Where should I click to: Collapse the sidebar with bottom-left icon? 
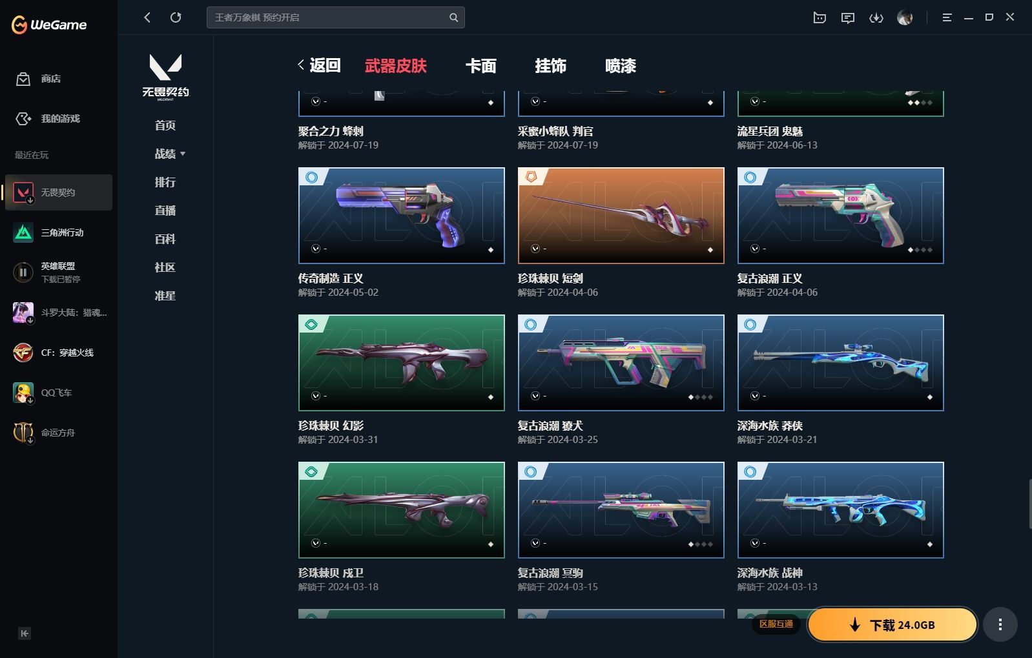click(x=25, y=633)
